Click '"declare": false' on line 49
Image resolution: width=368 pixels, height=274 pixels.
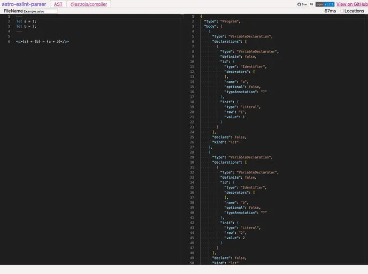(x=229, y=258)
